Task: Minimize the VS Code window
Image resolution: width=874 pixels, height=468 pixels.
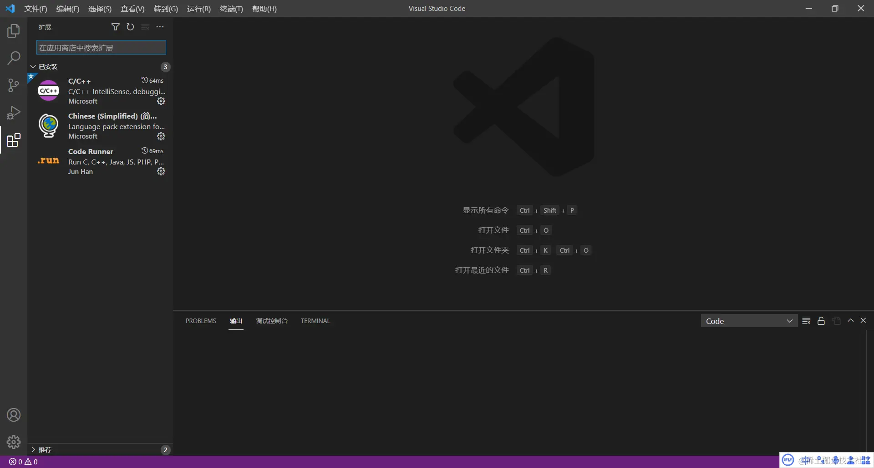Action: 809,9
